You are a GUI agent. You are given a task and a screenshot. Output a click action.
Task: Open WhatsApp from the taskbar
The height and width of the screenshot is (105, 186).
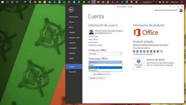[59, 2]
